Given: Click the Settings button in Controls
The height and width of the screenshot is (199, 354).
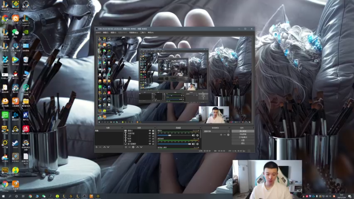Looking at the screenshot, I should click(243, 140).
